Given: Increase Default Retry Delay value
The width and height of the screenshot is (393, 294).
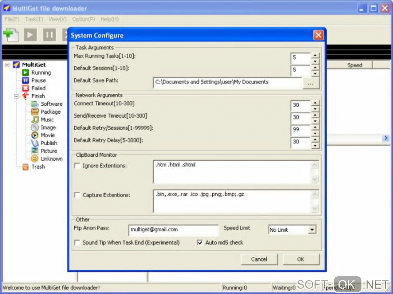Looking at the screenshot, I should tap(315, 140).
